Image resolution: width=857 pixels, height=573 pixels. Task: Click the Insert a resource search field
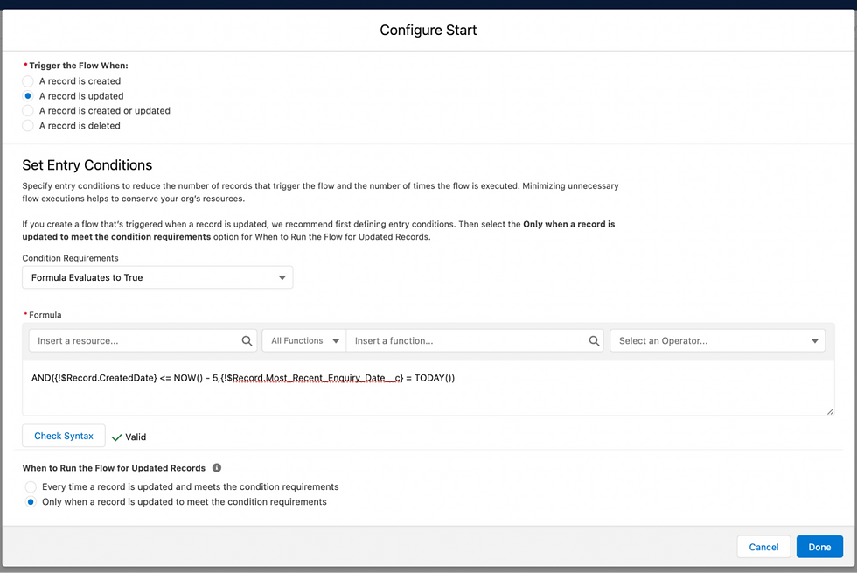143,340
